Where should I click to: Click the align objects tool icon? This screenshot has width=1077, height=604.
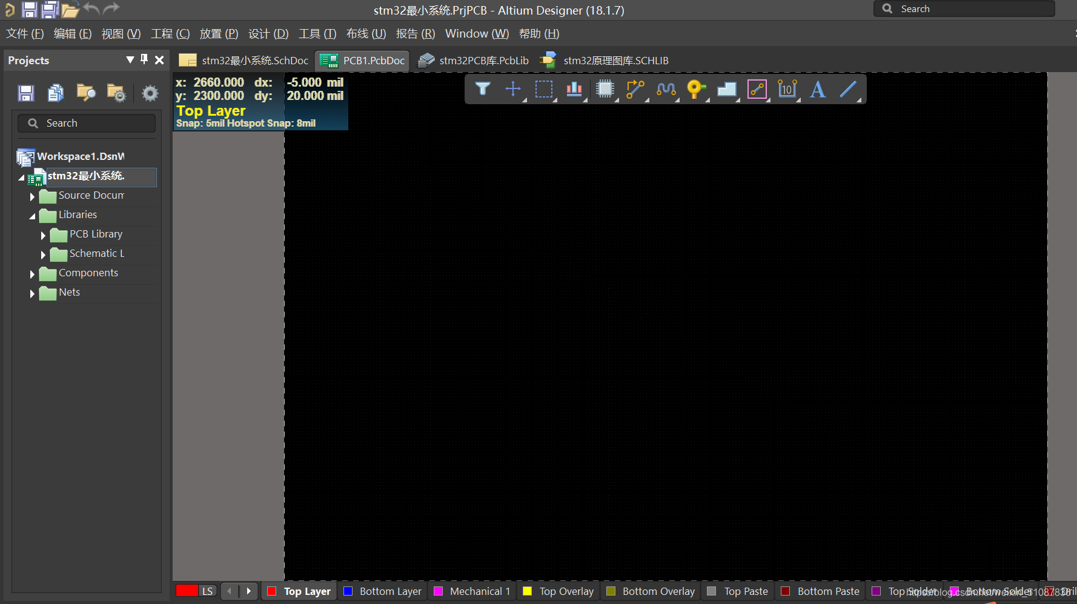point(574,89)
